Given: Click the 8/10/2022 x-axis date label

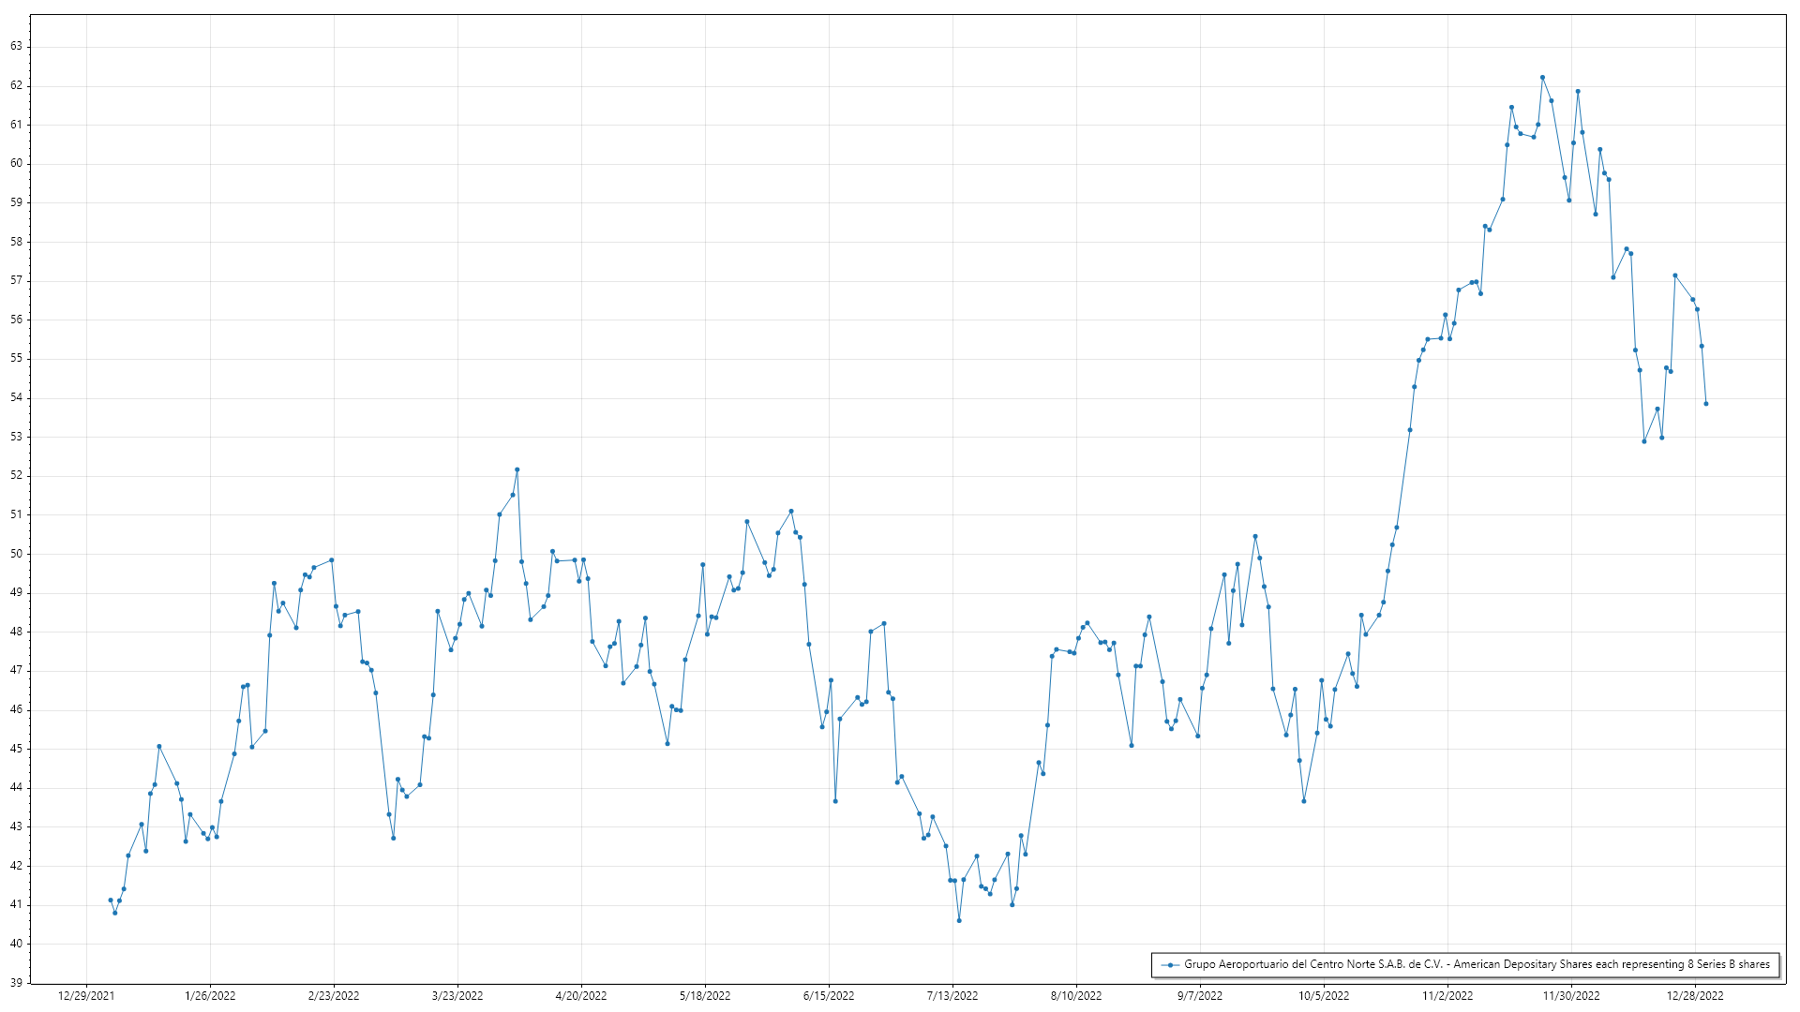Looking at the screenshot, I should 1076,996.
